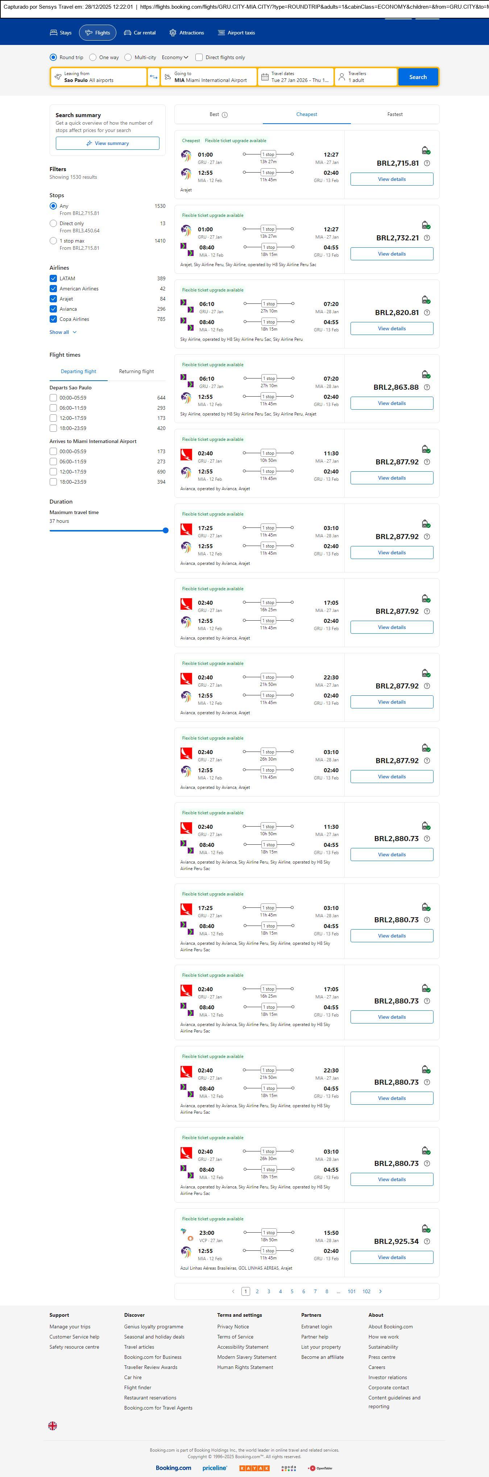Click the Maximum travel time slider handle
Image resolution: width=489 pixels, height=1477 pixels.
[166, 530]
